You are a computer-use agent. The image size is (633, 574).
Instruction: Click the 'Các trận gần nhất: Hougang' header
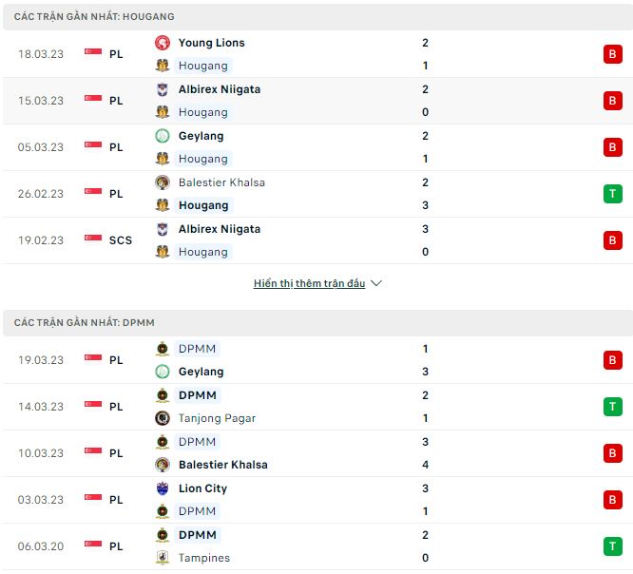point(94,17)
